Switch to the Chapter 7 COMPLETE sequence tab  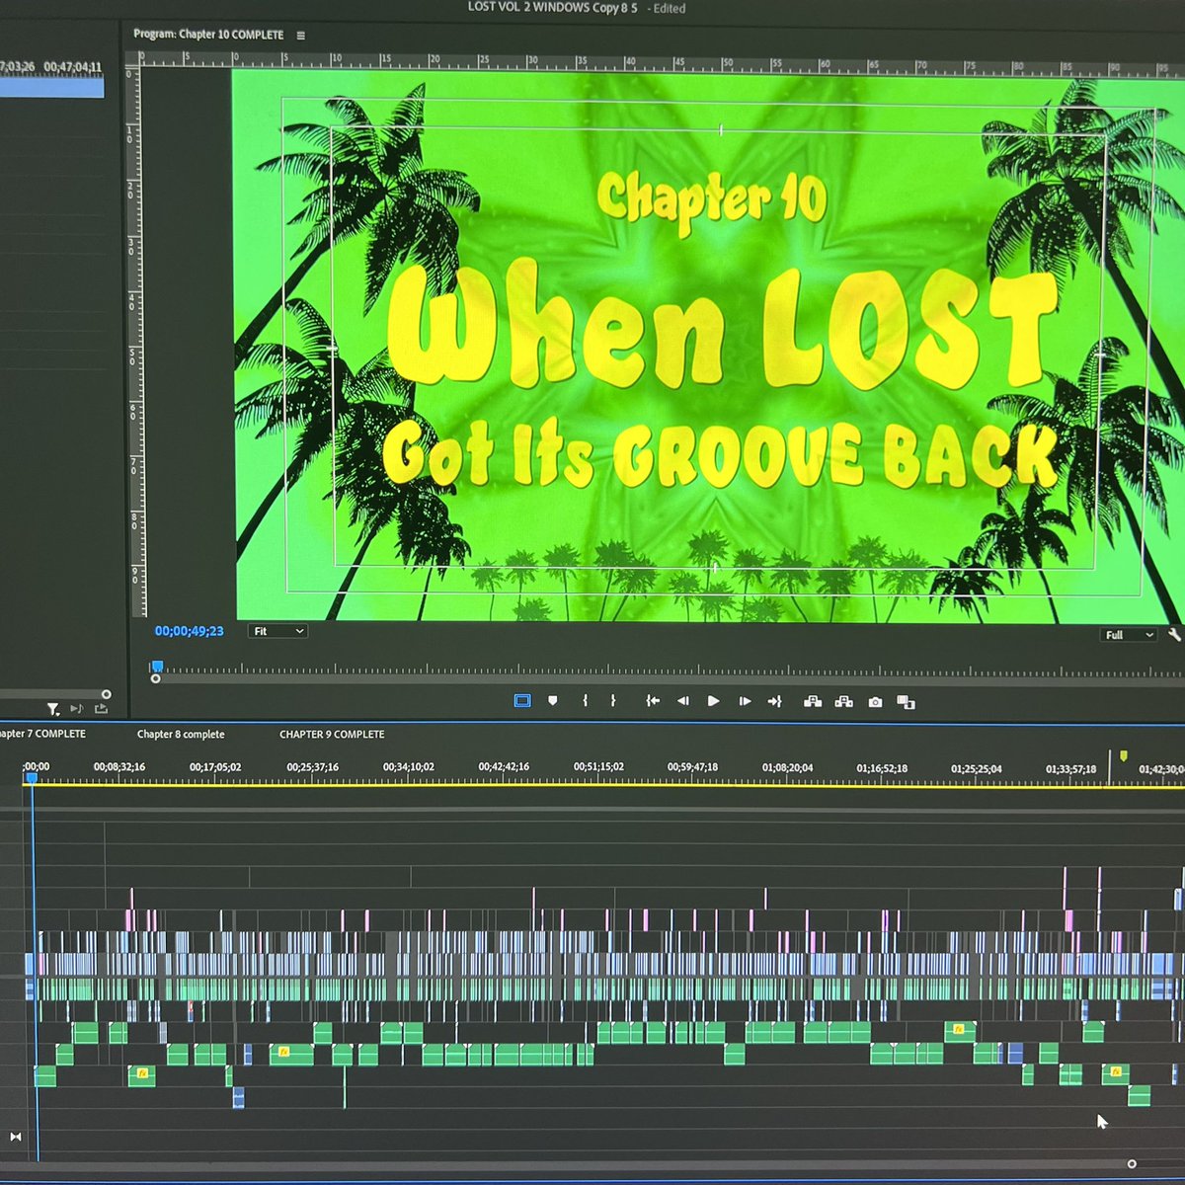(42, 734)
